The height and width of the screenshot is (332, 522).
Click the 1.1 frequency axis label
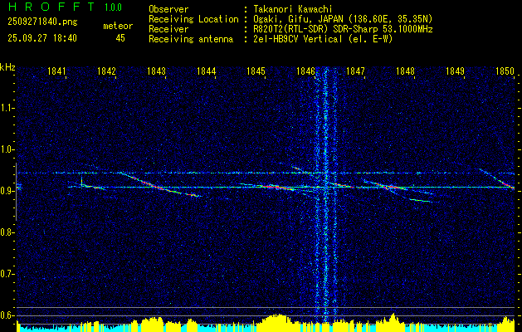pyautogui.click(x=7, y=108)
